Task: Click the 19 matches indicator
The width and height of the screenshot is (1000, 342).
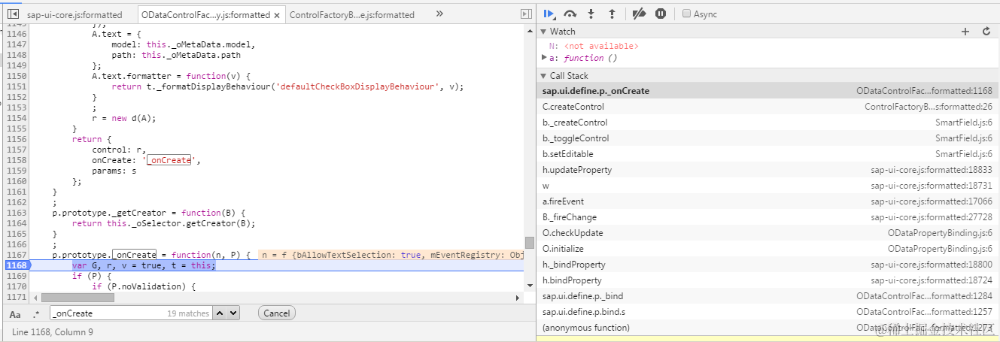Action: [x=188, y=313]
